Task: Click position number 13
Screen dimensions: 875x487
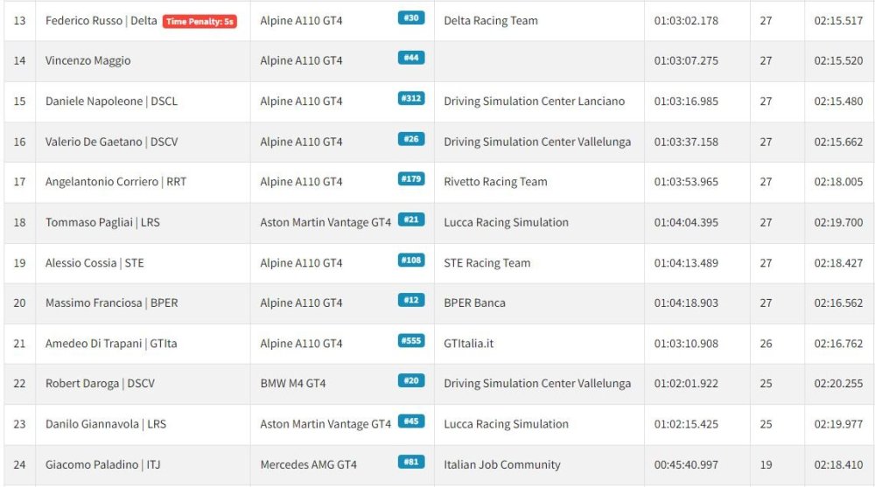Action: coord(19,21)
